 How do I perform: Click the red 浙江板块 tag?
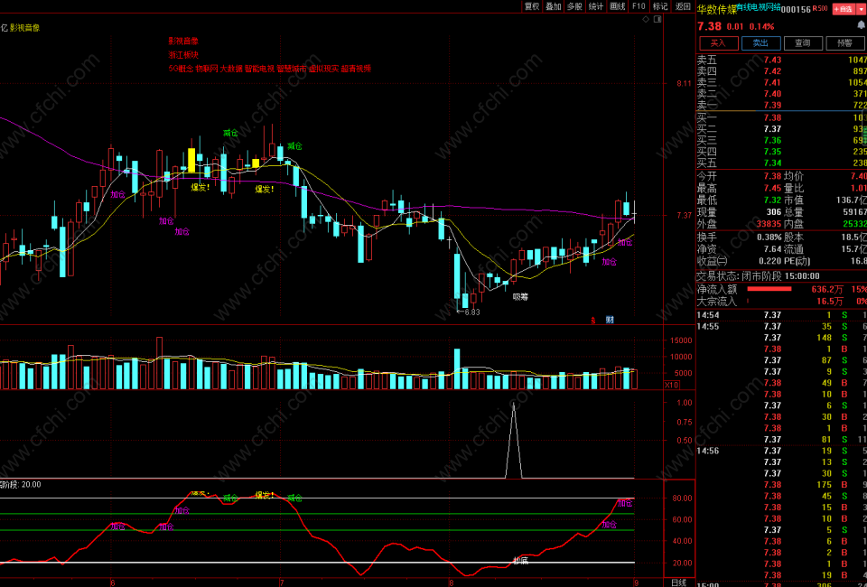pyautogui.click(x=183, y=55)
